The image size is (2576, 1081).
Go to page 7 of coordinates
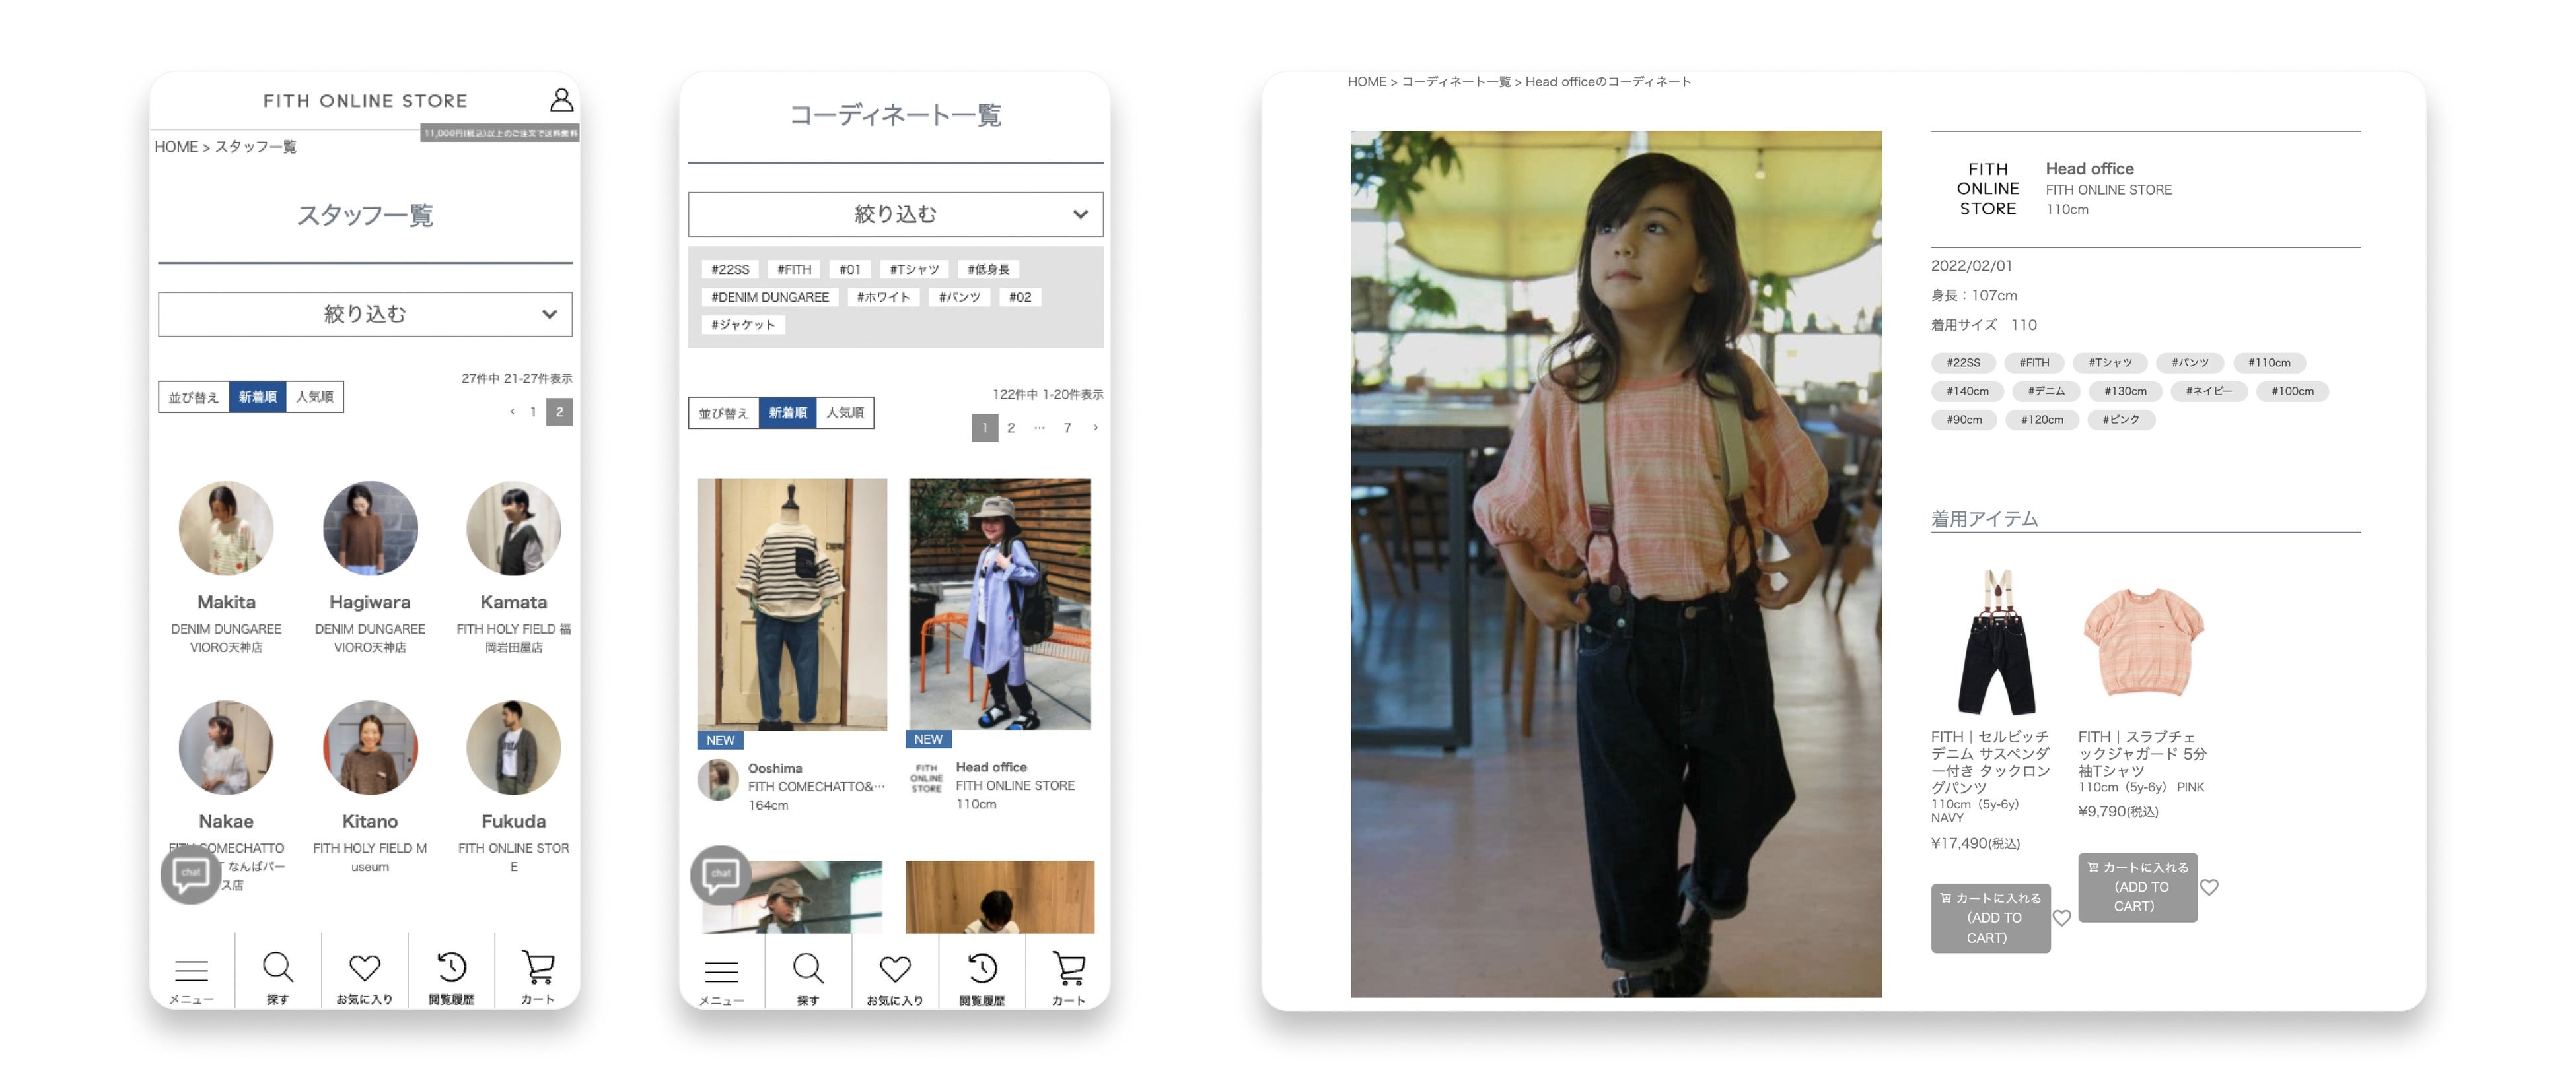tap(1067, 428)
